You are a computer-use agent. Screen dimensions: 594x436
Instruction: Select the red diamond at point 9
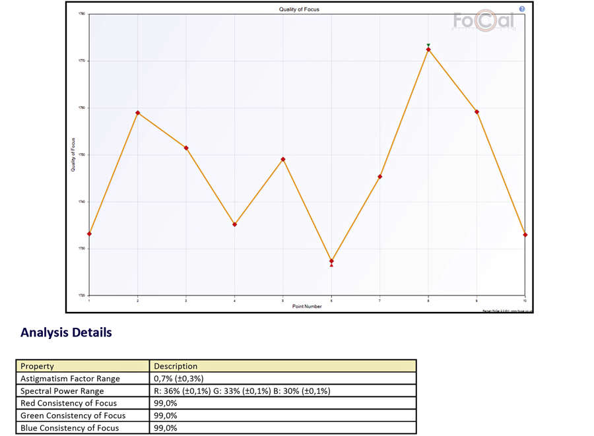click(x=477, y=112)
